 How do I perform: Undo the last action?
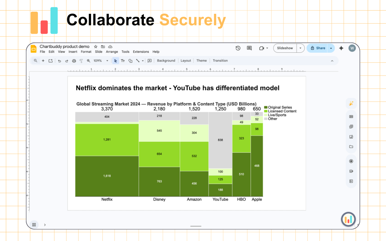pyautogui.click(x=59, y=61)
